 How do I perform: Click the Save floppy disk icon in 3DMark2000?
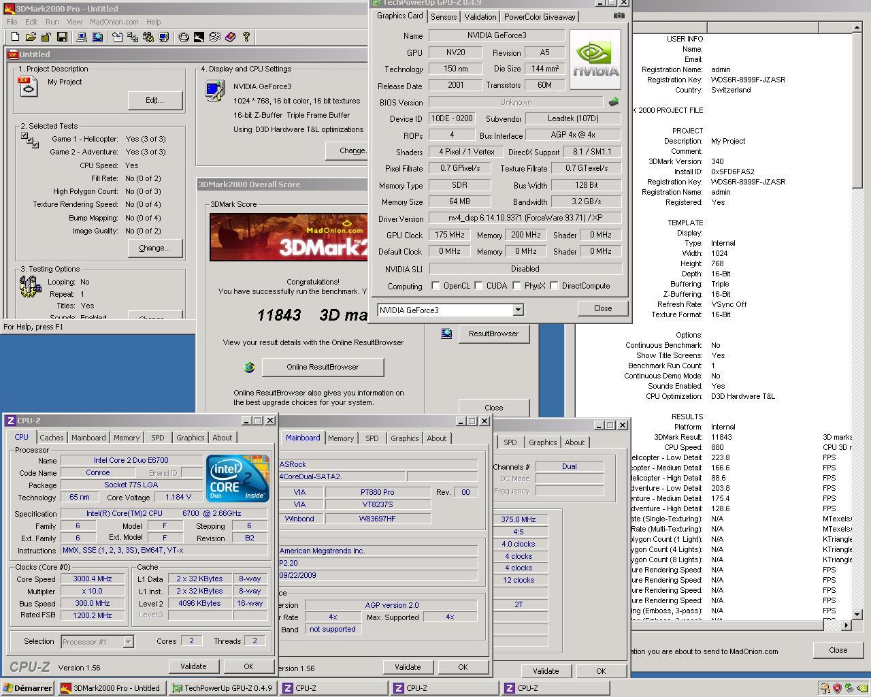[x=62, y=37]
